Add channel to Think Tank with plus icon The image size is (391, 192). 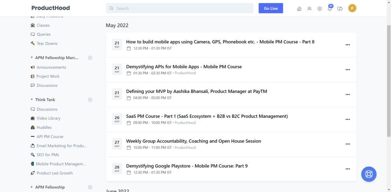(x=90, y=100)
